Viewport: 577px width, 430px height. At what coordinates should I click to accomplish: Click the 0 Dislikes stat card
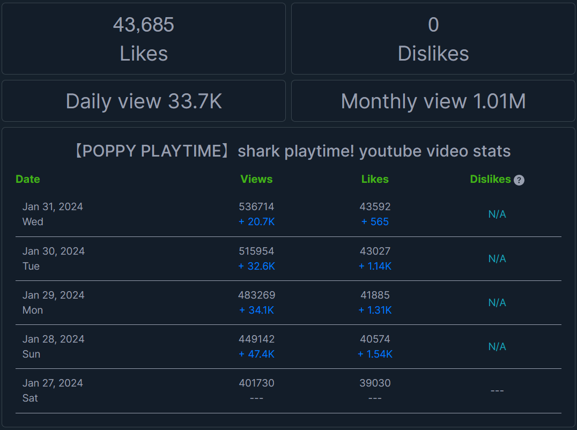(433, 39)
